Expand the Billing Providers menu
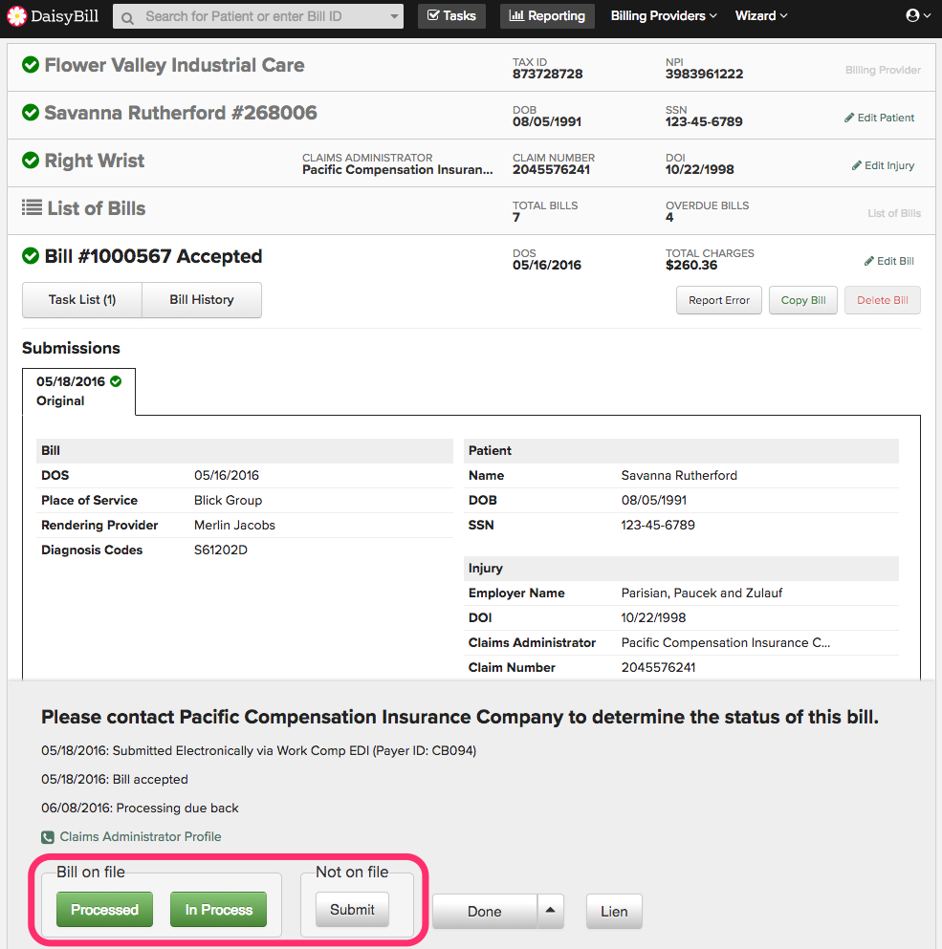 pyautogui.click(x=664, y=15)
